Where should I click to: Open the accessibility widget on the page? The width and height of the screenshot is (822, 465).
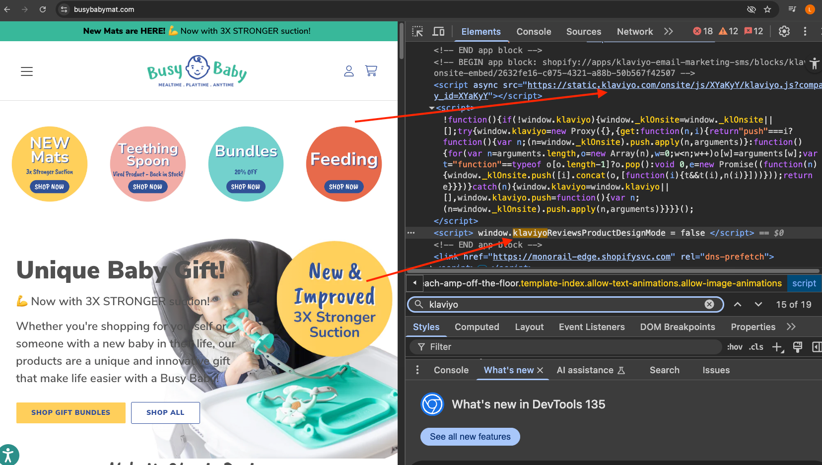[8, 455]
